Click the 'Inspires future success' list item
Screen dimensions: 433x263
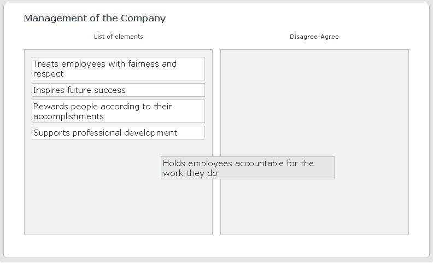(x=118, y=90)
